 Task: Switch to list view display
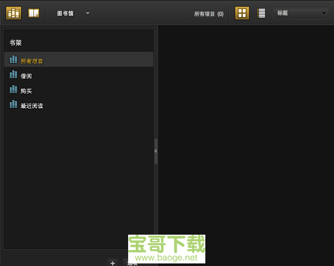[x=261, y=13]
